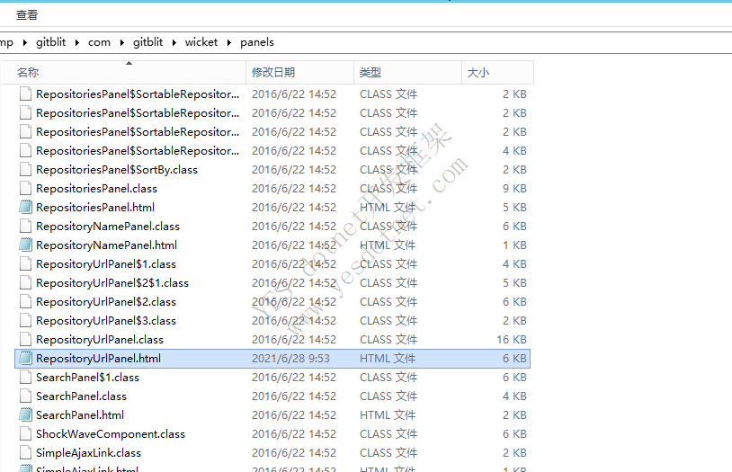Click the 1 KB size of RepositoryNamePanel.html

[x=515, y=245]
